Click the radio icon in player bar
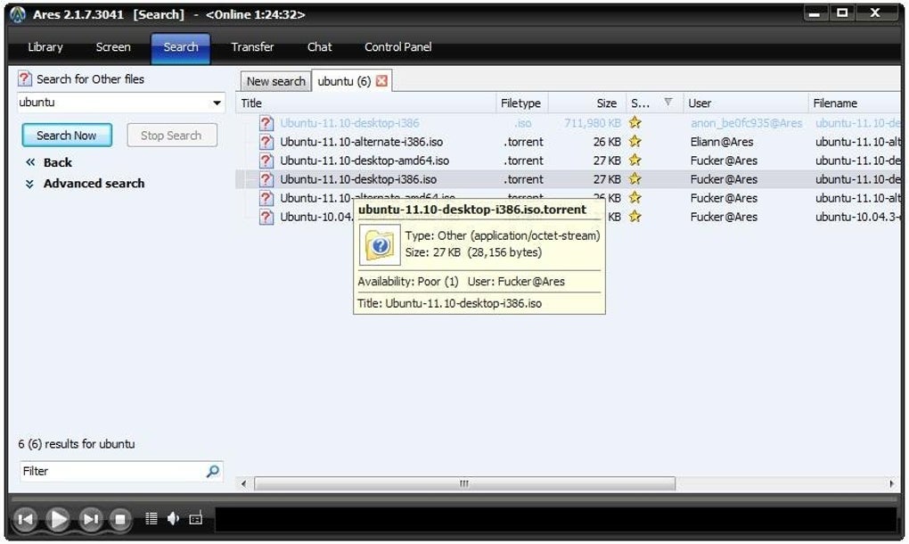The height and width of the screenshot is (544, 909). [x=196, y=518]
